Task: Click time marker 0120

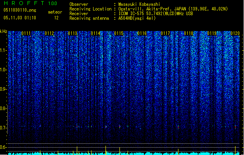Action: (235, 33)
